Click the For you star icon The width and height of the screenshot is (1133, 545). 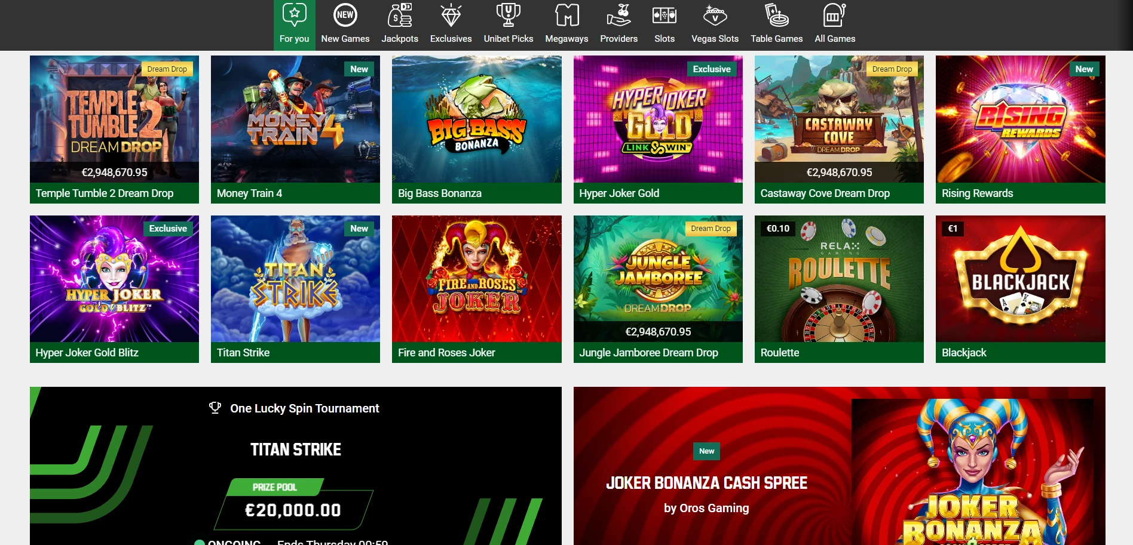(294, 15)
